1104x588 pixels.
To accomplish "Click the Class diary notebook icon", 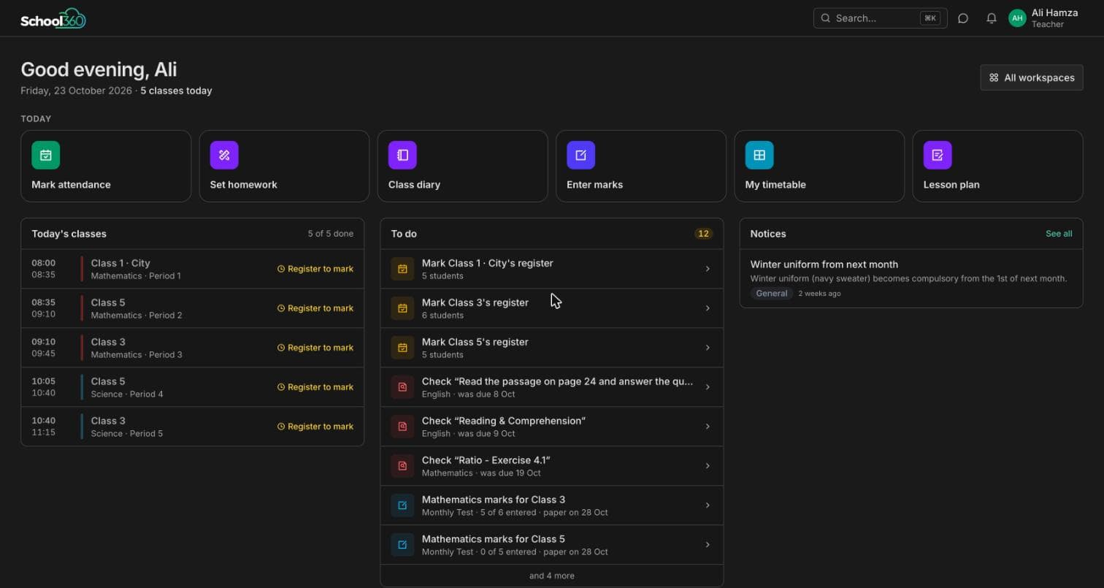I will (402, 155).
